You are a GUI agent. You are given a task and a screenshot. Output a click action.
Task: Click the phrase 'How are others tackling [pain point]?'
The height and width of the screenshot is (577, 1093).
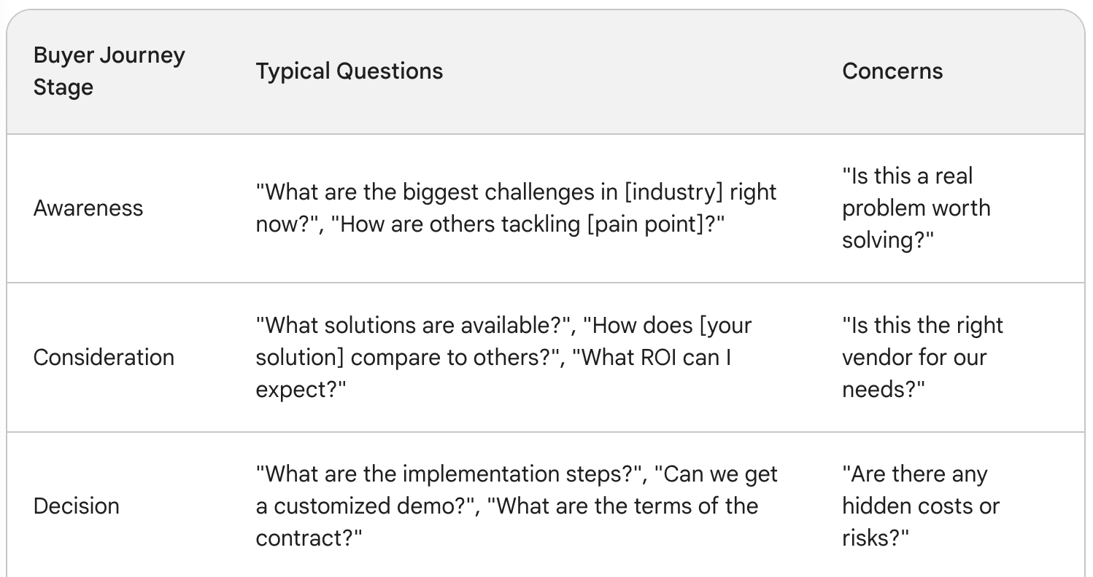527,224
